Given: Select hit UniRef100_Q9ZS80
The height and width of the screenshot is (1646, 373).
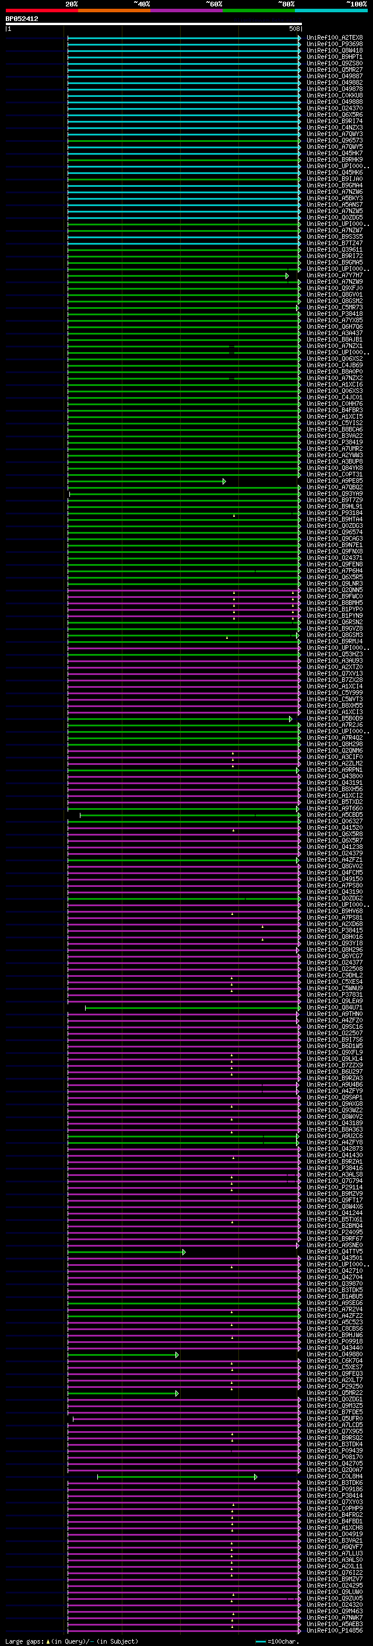Looking at the screenshot, I should (x=334, y=63).
